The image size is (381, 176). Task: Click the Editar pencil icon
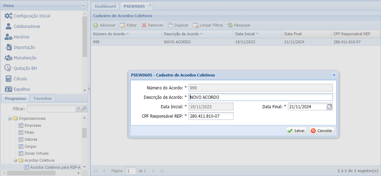click(x=123, y=25)
